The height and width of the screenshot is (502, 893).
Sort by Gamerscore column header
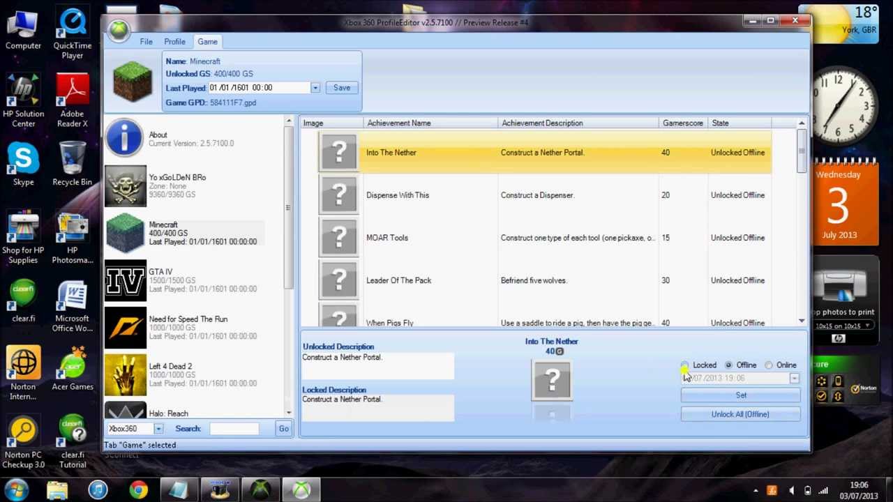683,123
